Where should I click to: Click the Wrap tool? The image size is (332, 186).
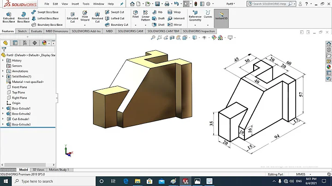[174, 12]
